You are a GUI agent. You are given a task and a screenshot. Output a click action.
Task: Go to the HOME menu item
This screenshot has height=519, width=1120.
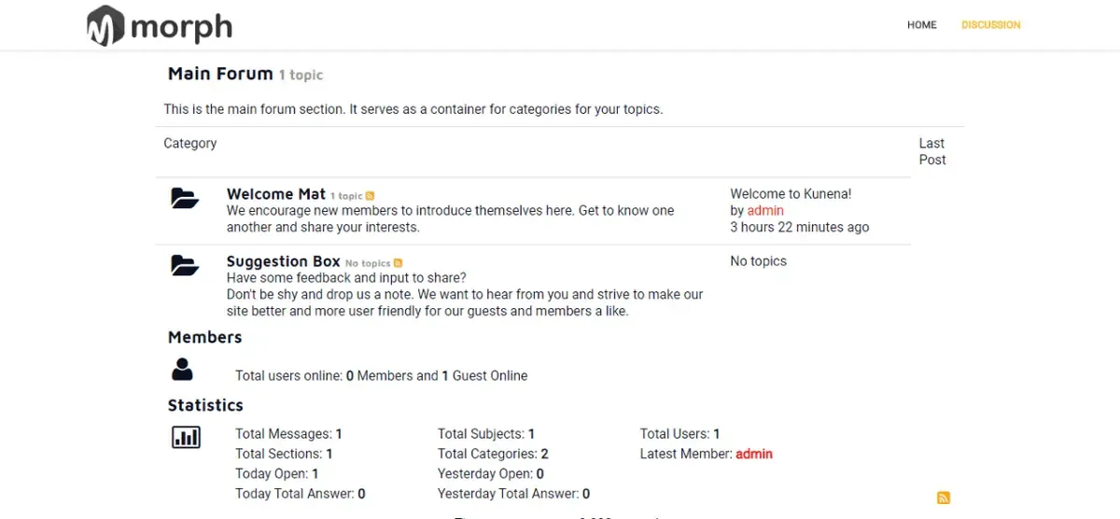pos(922,25)
